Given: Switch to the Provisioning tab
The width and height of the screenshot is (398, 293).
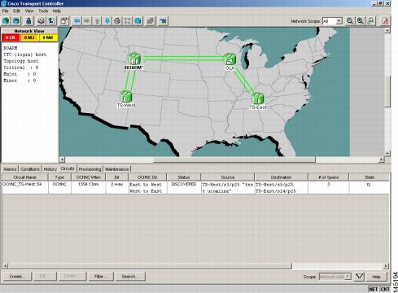Looking at the screenshot, I should tap(90, 169).
